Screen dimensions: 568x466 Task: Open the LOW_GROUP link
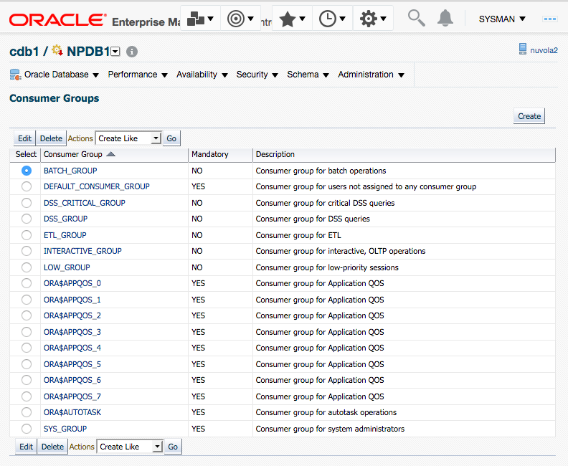67,267
